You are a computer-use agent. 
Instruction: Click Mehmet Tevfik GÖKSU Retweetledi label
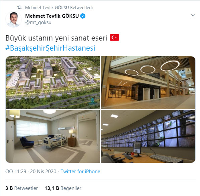tap(59, 7)
